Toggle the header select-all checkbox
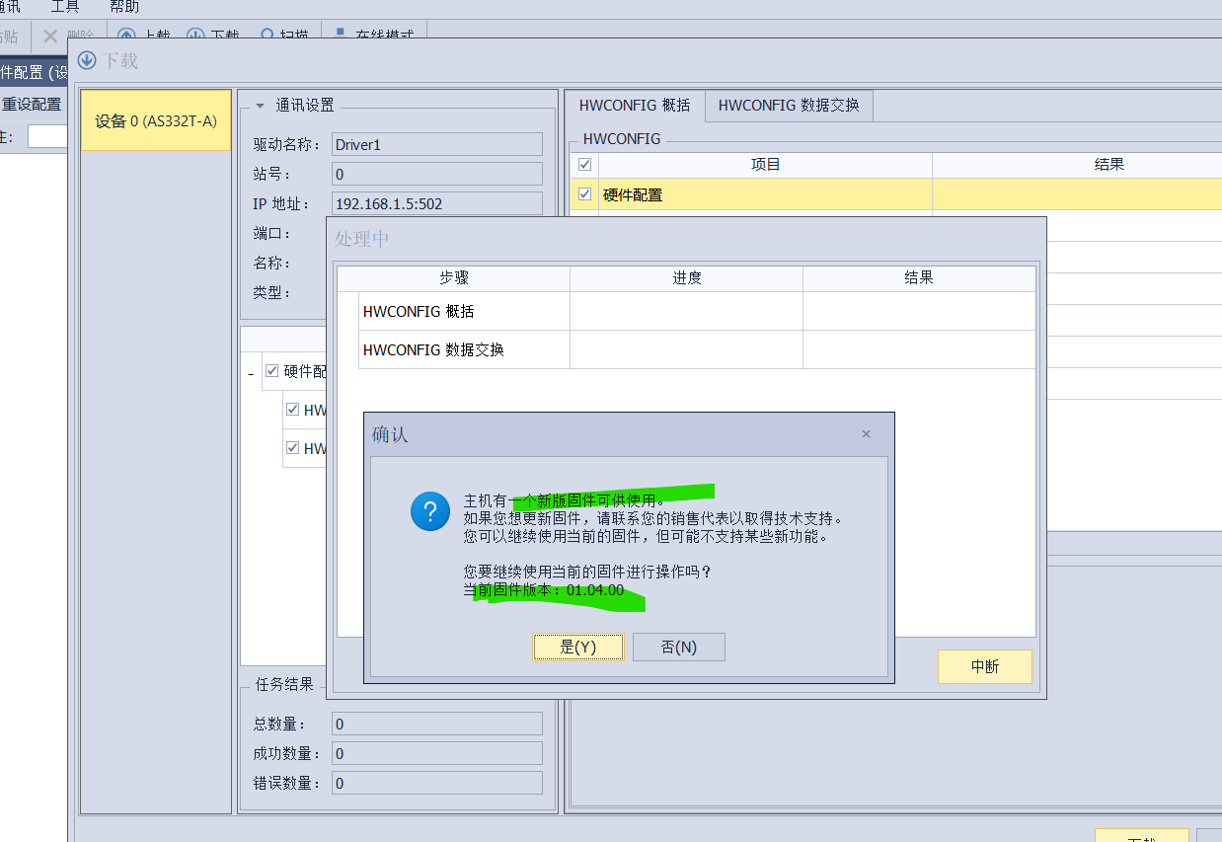The width and height of the screenshot is (1222, 842). [584, 165]
